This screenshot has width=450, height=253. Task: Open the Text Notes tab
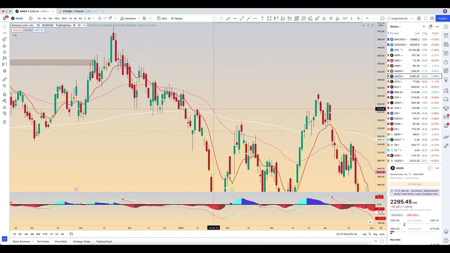[43, 241]
